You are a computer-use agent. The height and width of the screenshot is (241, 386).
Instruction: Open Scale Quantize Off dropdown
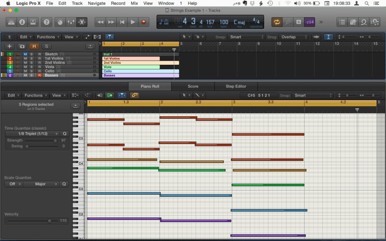coord(14,184)
